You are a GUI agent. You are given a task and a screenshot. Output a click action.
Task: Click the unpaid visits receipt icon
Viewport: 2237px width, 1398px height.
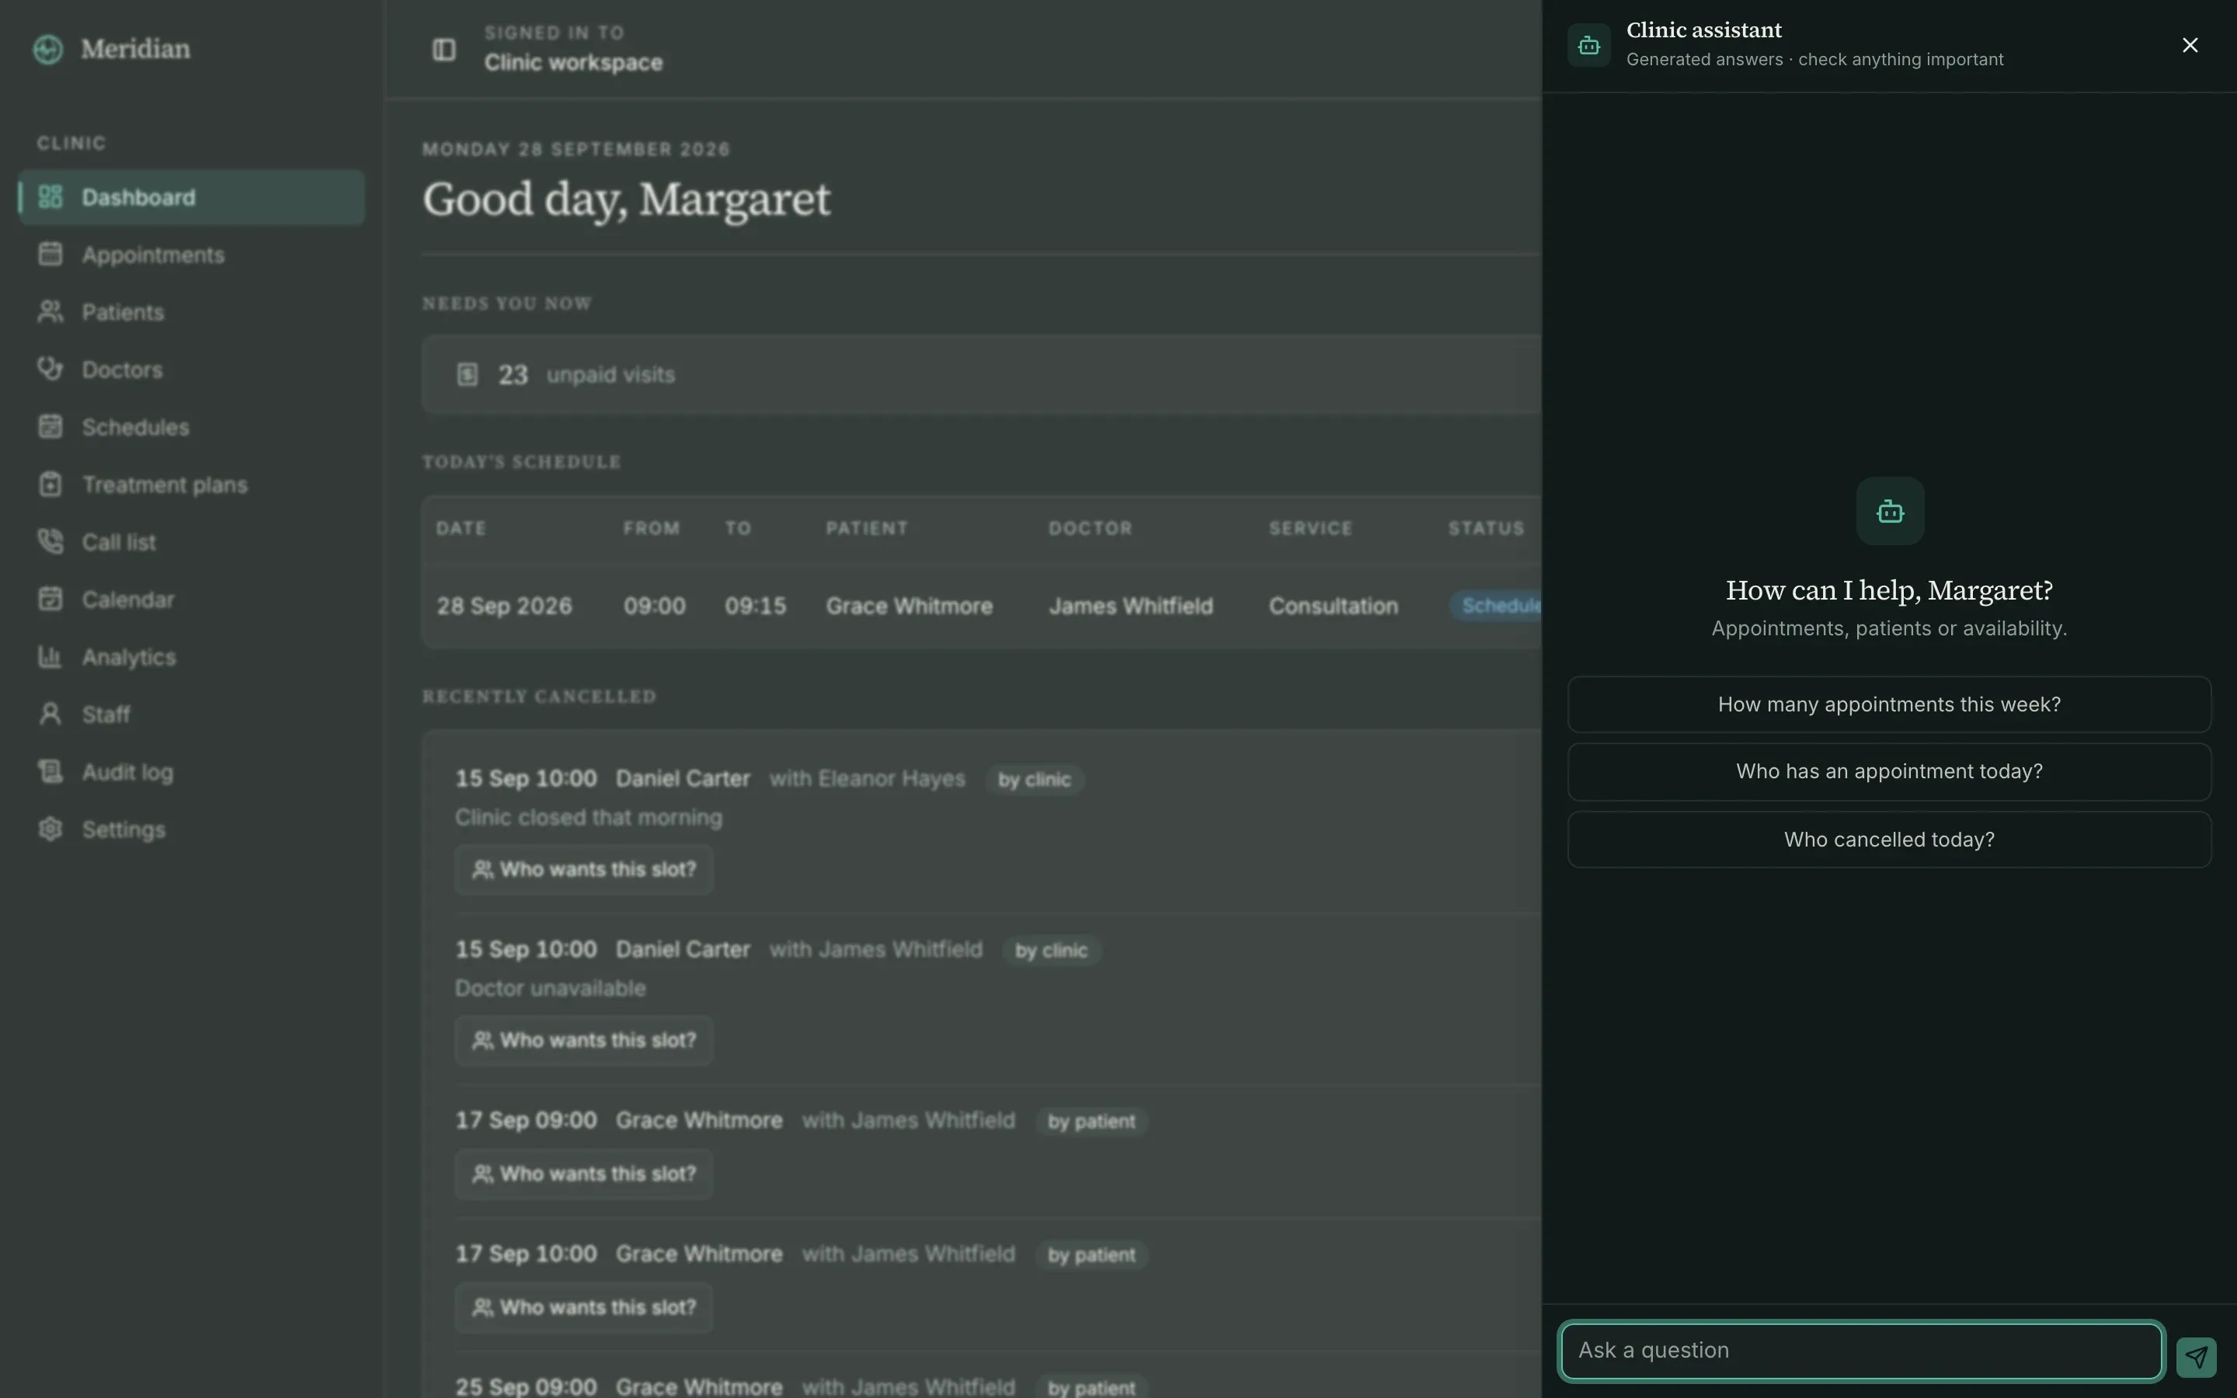[468, 374]
